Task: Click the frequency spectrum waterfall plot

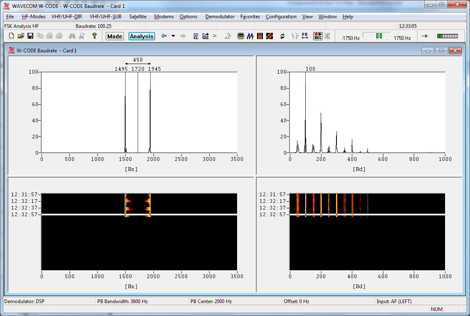Action: (139, 232)
